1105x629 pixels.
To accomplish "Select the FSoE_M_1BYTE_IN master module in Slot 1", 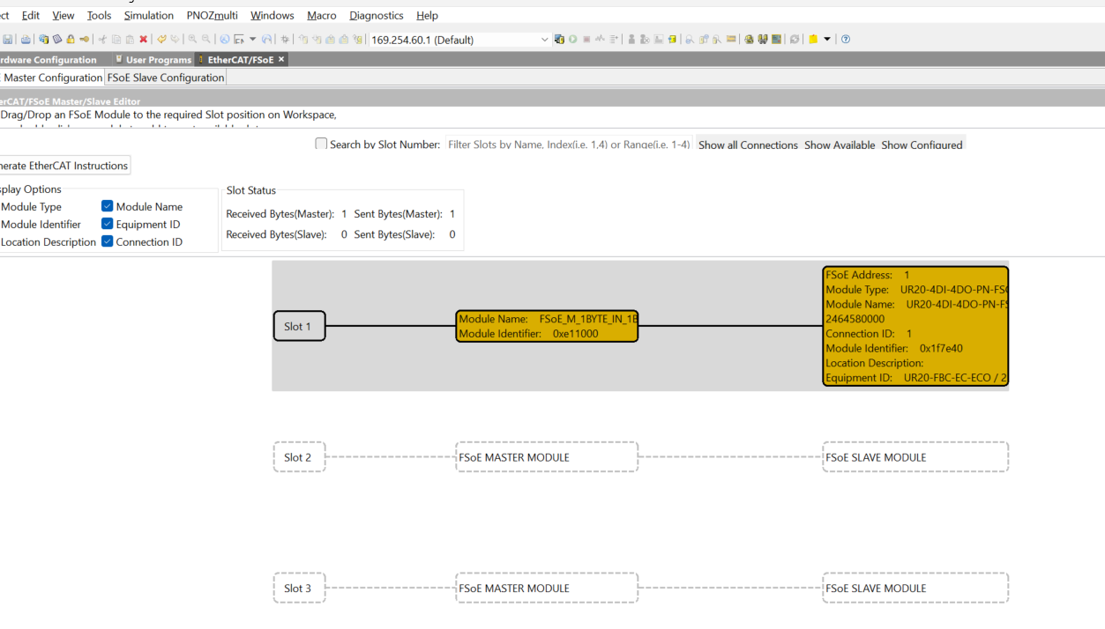I will (547, 326).
